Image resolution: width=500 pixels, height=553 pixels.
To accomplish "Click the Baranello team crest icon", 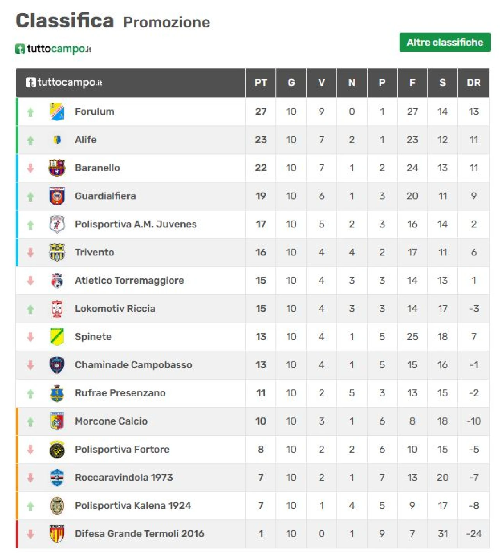I will click(x=57, y=168).
